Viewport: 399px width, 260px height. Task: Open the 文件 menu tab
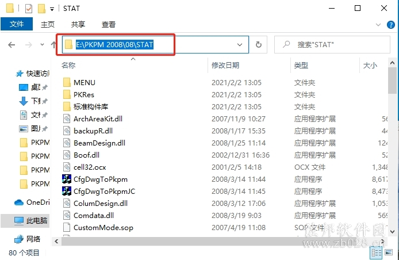[x=17, y=24]
